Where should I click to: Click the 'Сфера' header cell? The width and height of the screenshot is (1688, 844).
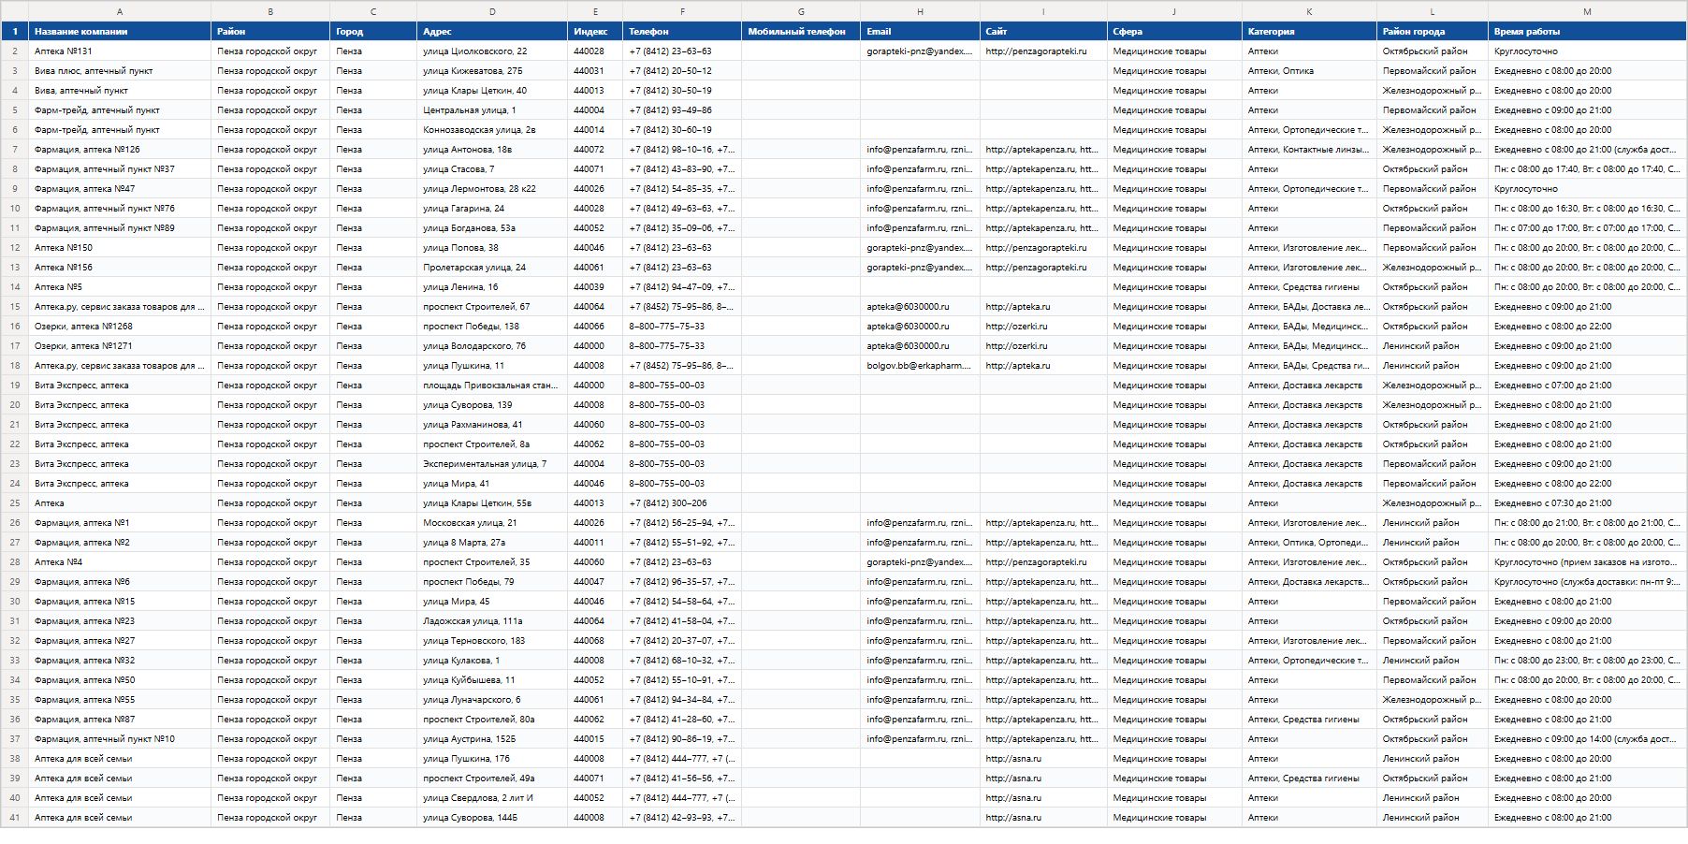tap(1174, 31)
